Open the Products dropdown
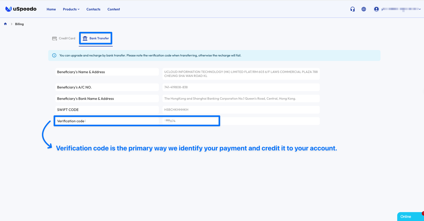 70,9
